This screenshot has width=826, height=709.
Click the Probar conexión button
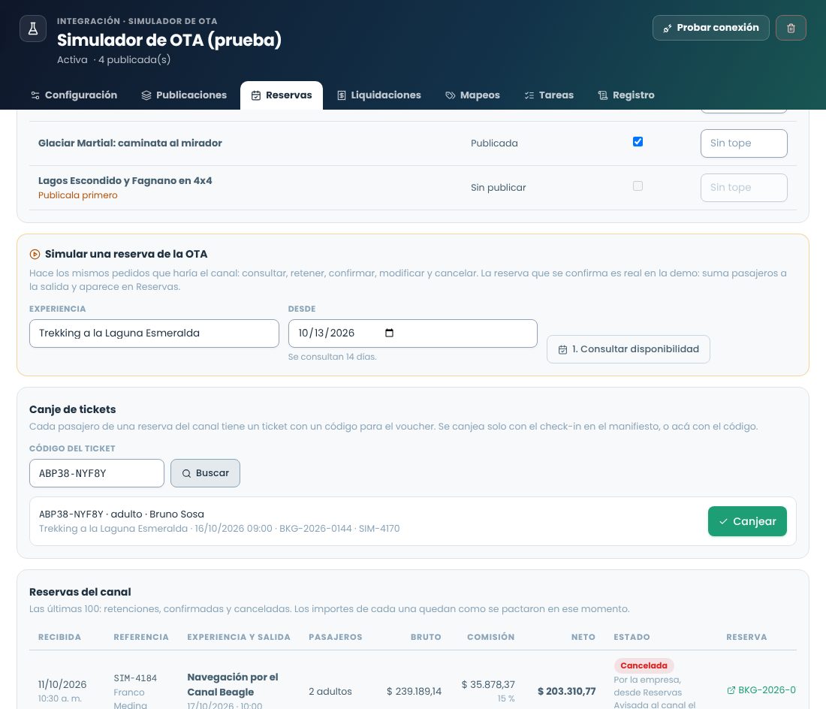710,28
